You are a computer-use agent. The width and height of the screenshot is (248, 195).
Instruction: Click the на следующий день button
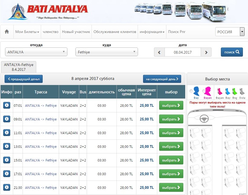click(x=162, y=79)
